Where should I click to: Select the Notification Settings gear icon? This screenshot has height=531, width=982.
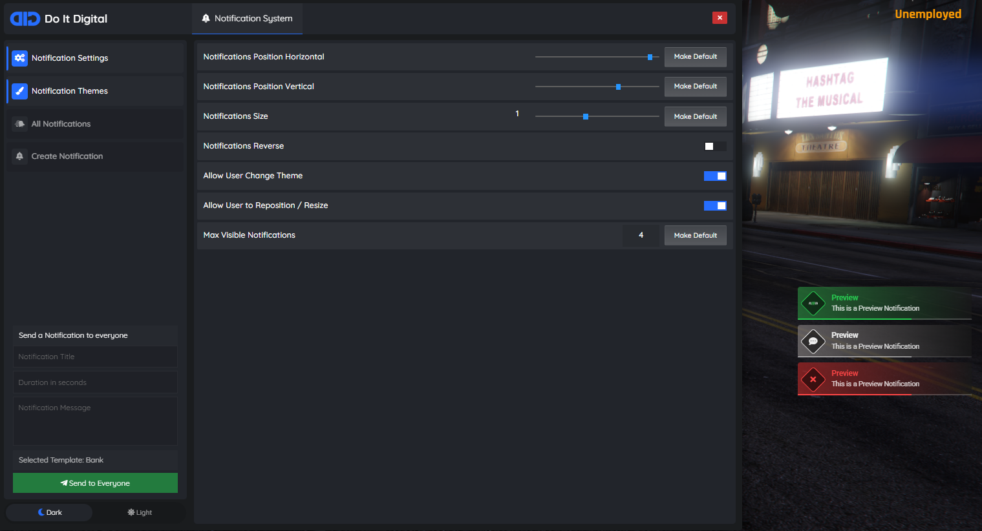pyautogui.click(x=19, y=58)
